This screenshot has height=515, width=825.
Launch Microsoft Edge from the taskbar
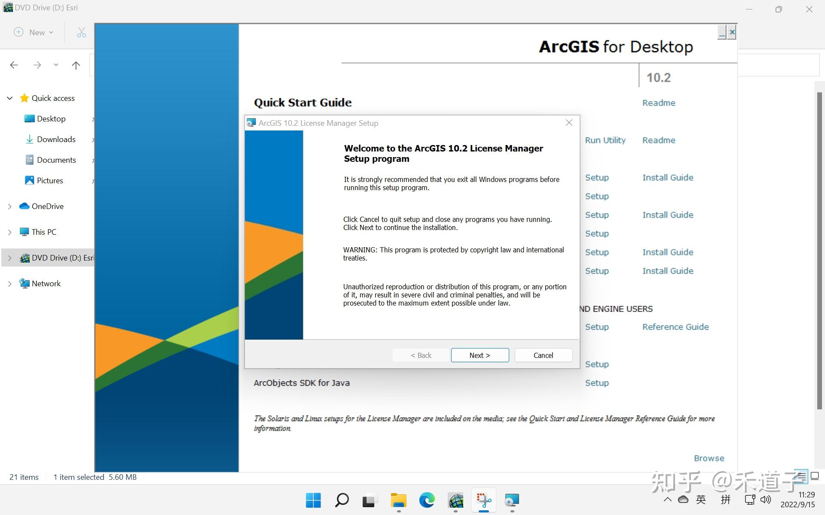pos(426,500)
